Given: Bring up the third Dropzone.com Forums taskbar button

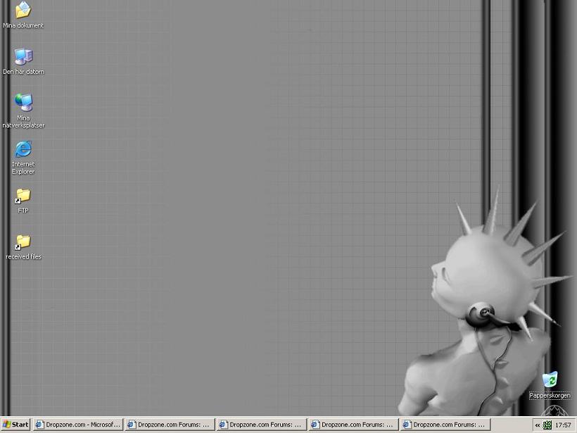Looking at the screenshot, I should pyautogui.click(x=353, y=425).
